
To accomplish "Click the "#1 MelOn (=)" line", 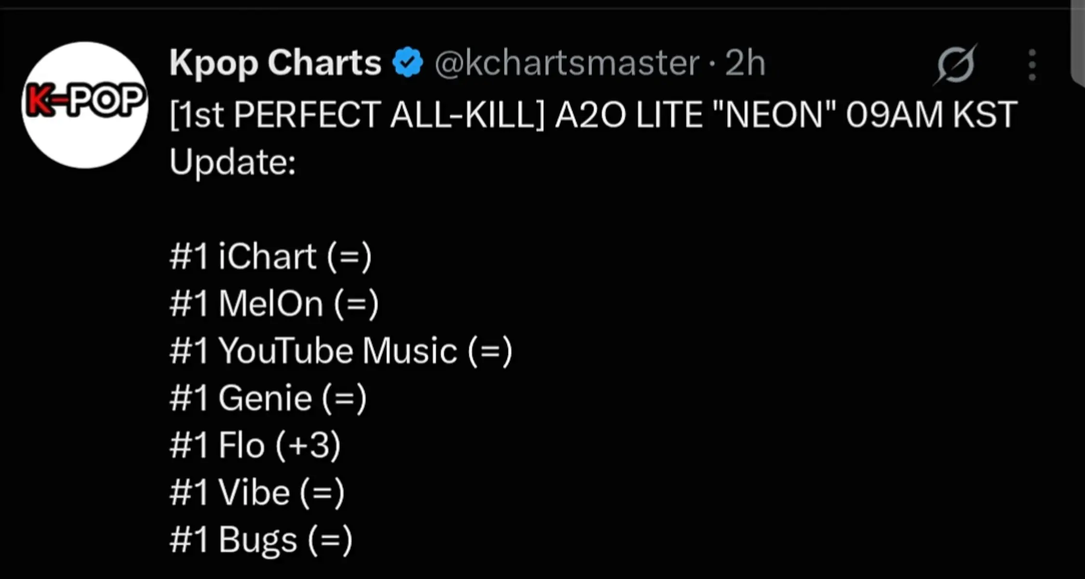I will pos(274,304).
